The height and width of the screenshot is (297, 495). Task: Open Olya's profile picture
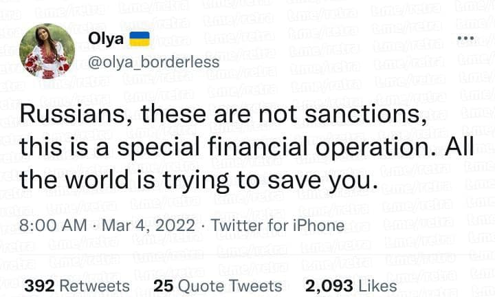click(x=47, y=50)
